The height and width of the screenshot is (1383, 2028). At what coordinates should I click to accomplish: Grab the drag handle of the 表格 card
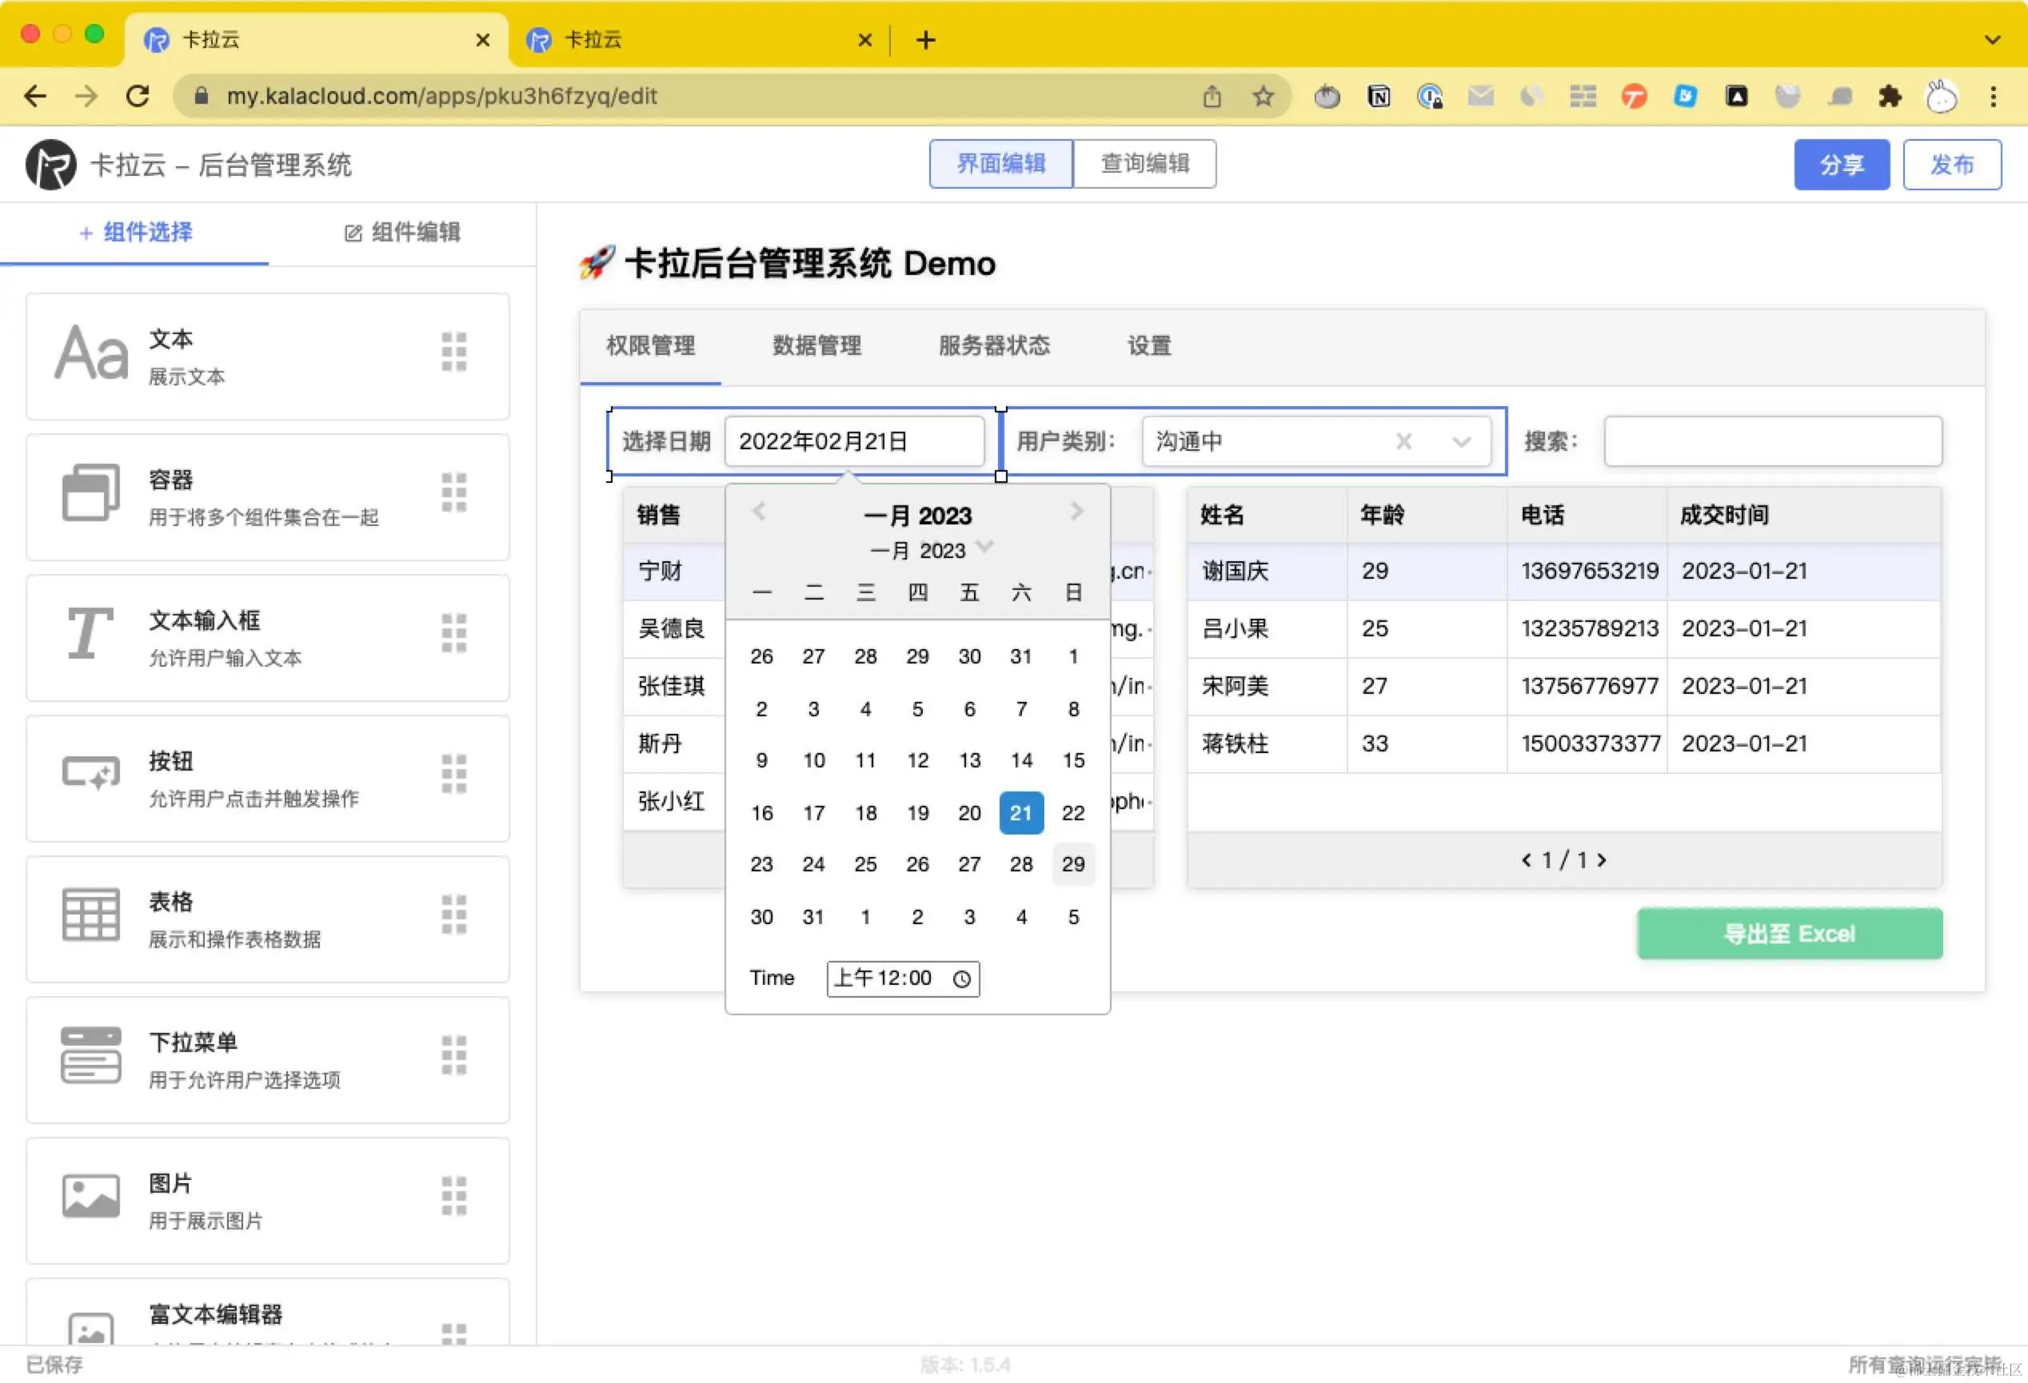[453, 915]
